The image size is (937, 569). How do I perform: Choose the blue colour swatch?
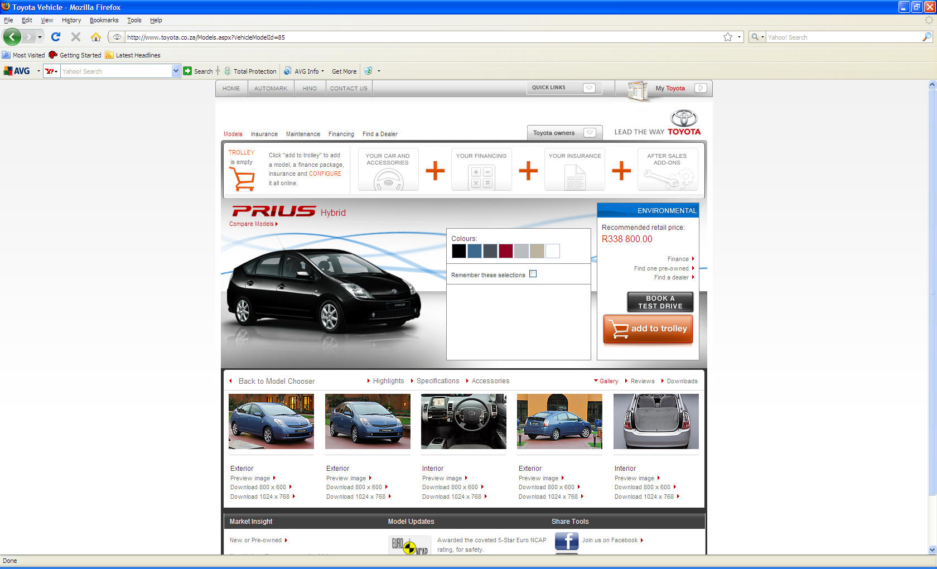(475, 251)
